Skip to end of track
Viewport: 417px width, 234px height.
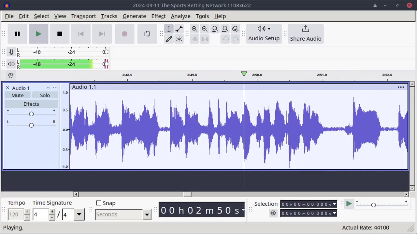tap(102, 34)
